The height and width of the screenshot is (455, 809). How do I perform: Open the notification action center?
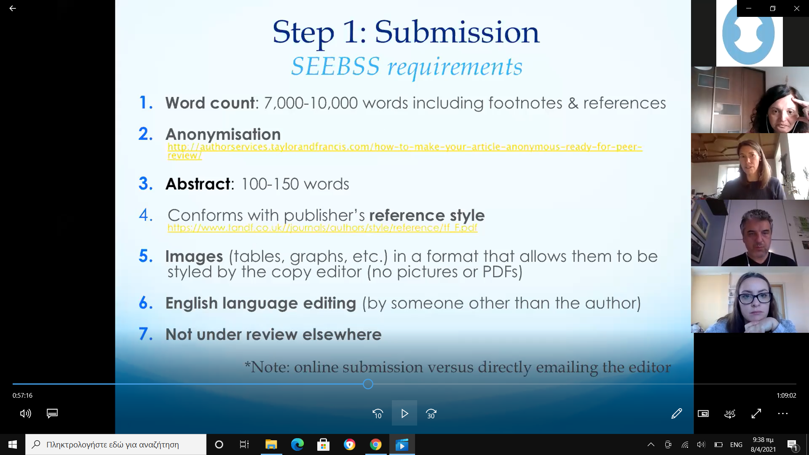792,444
